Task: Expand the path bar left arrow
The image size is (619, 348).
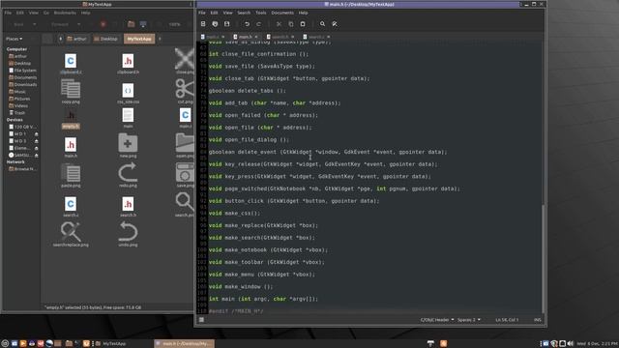Action: pos(60,39)
